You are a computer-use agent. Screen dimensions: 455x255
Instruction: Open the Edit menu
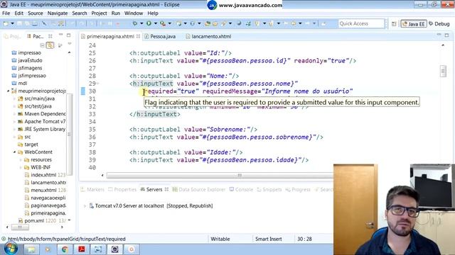pyautogui.click(x=19, y=13)
